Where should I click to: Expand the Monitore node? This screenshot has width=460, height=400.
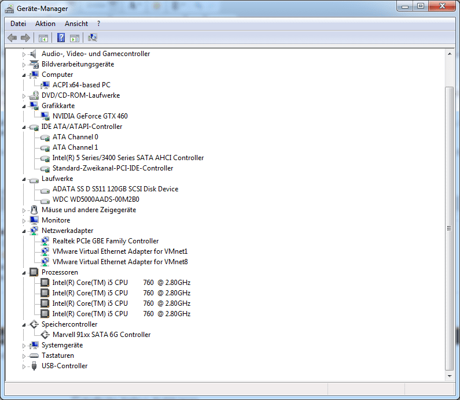coord(24,221)
